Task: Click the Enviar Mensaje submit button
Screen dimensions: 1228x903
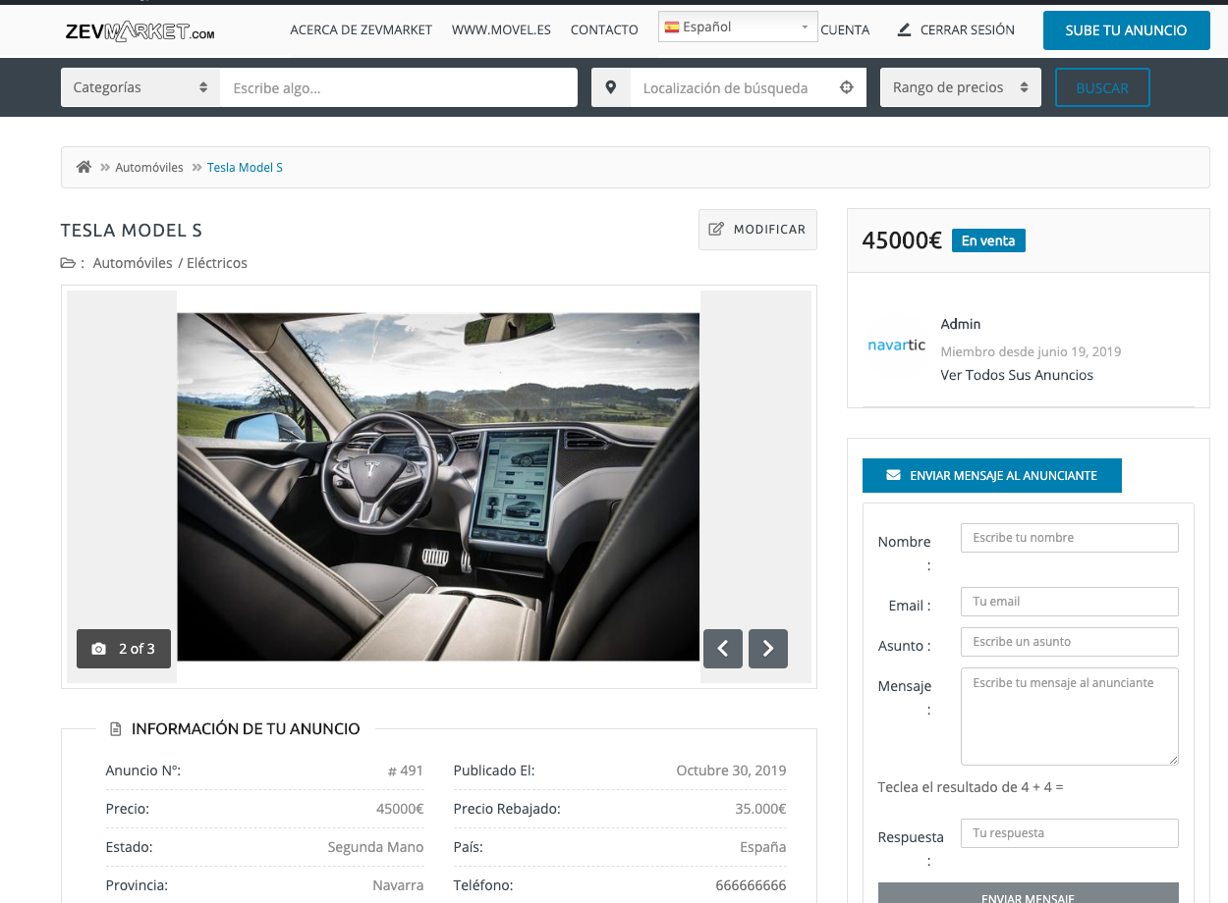Action: pos(1028,893)
